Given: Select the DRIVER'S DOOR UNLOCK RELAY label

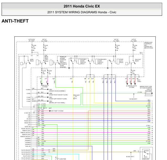Looking at the screenshot, I should 84,62.
